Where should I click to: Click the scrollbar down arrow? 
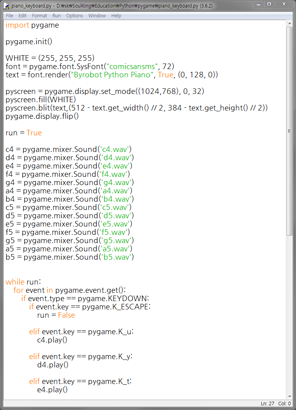pyautogui.click(x=289, y=397)
